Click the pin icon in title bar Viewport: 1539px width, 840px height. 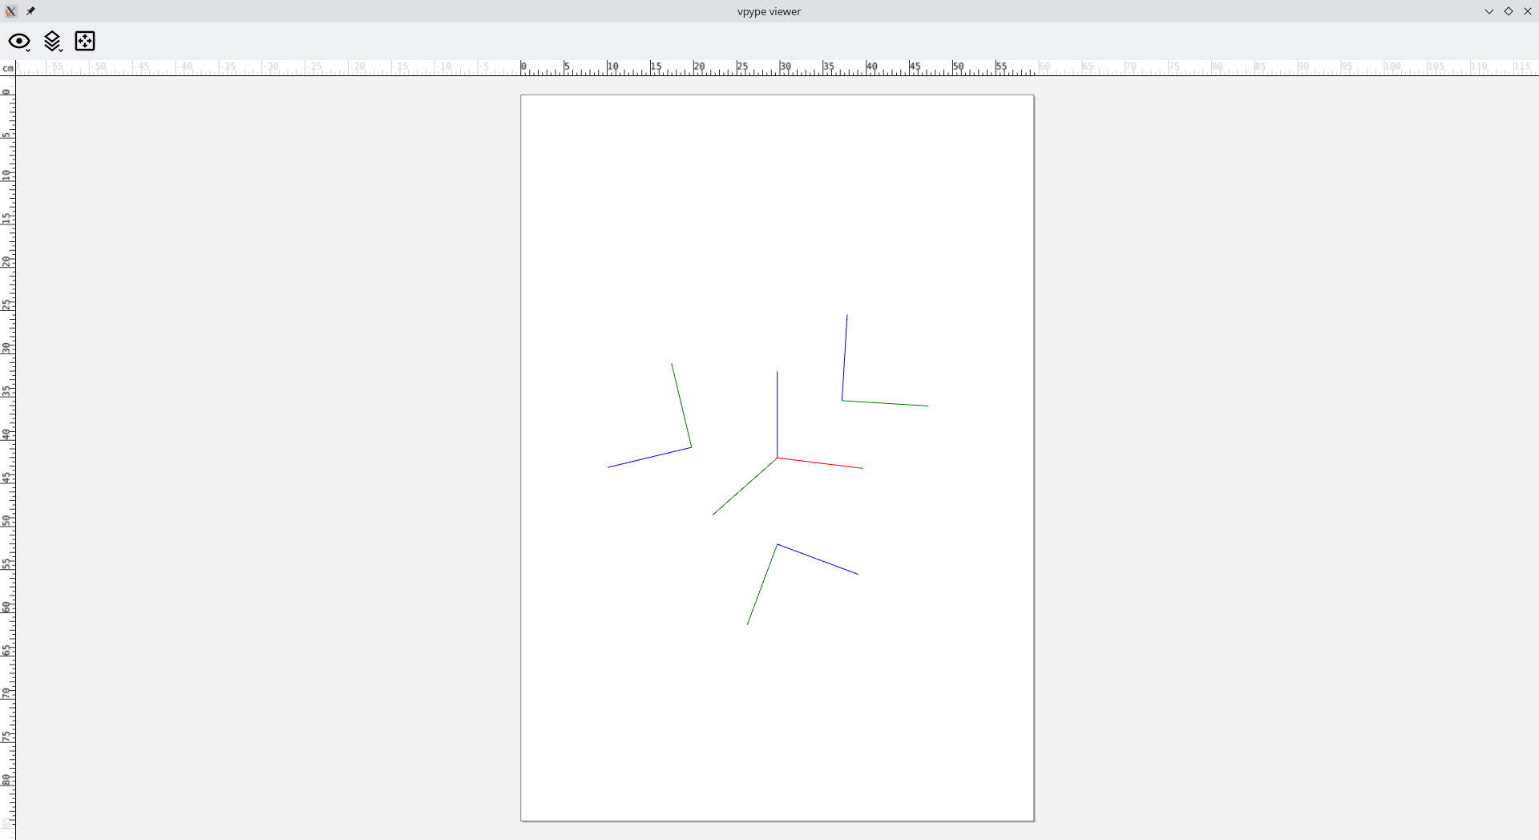30,11
